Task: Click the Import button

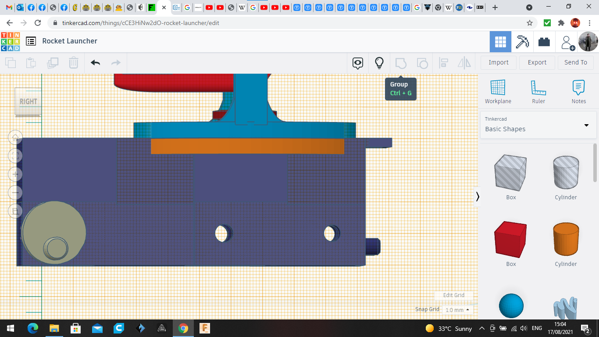Action: (498, 62)
